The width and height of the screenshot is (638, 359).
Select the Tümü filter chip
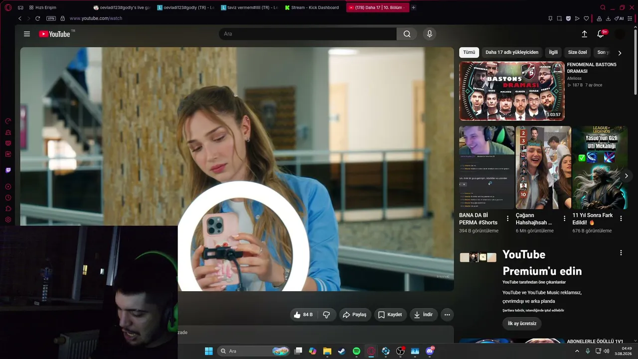(469, 52)
